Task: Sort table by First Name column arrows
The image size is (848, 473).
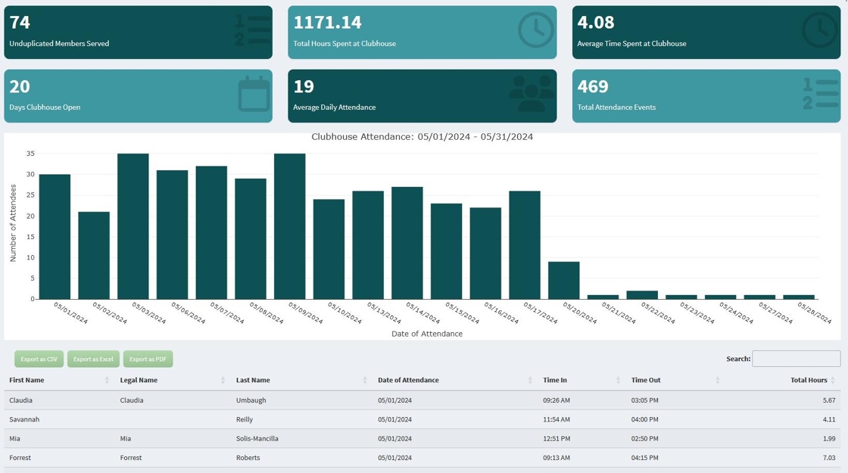Action: click(107, 380)
